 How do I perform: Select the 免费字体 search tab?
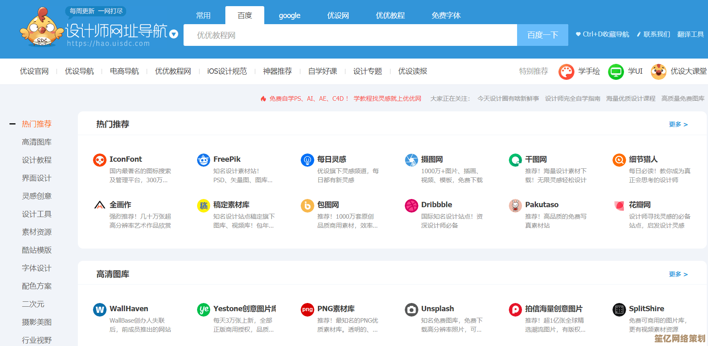pyautogui.click(x=446, y=16)
